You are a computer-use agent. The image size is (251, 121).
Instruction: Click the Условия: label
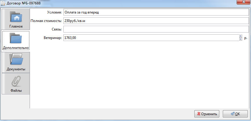coord(54,13)
